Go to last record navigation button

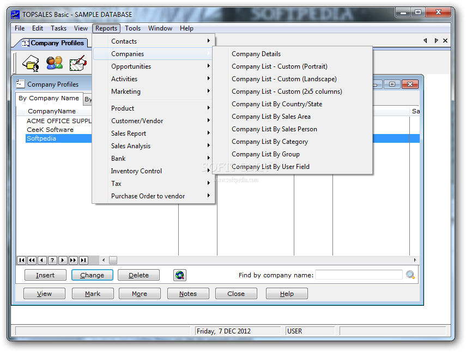pyautogui.click(x=83, y=260)
